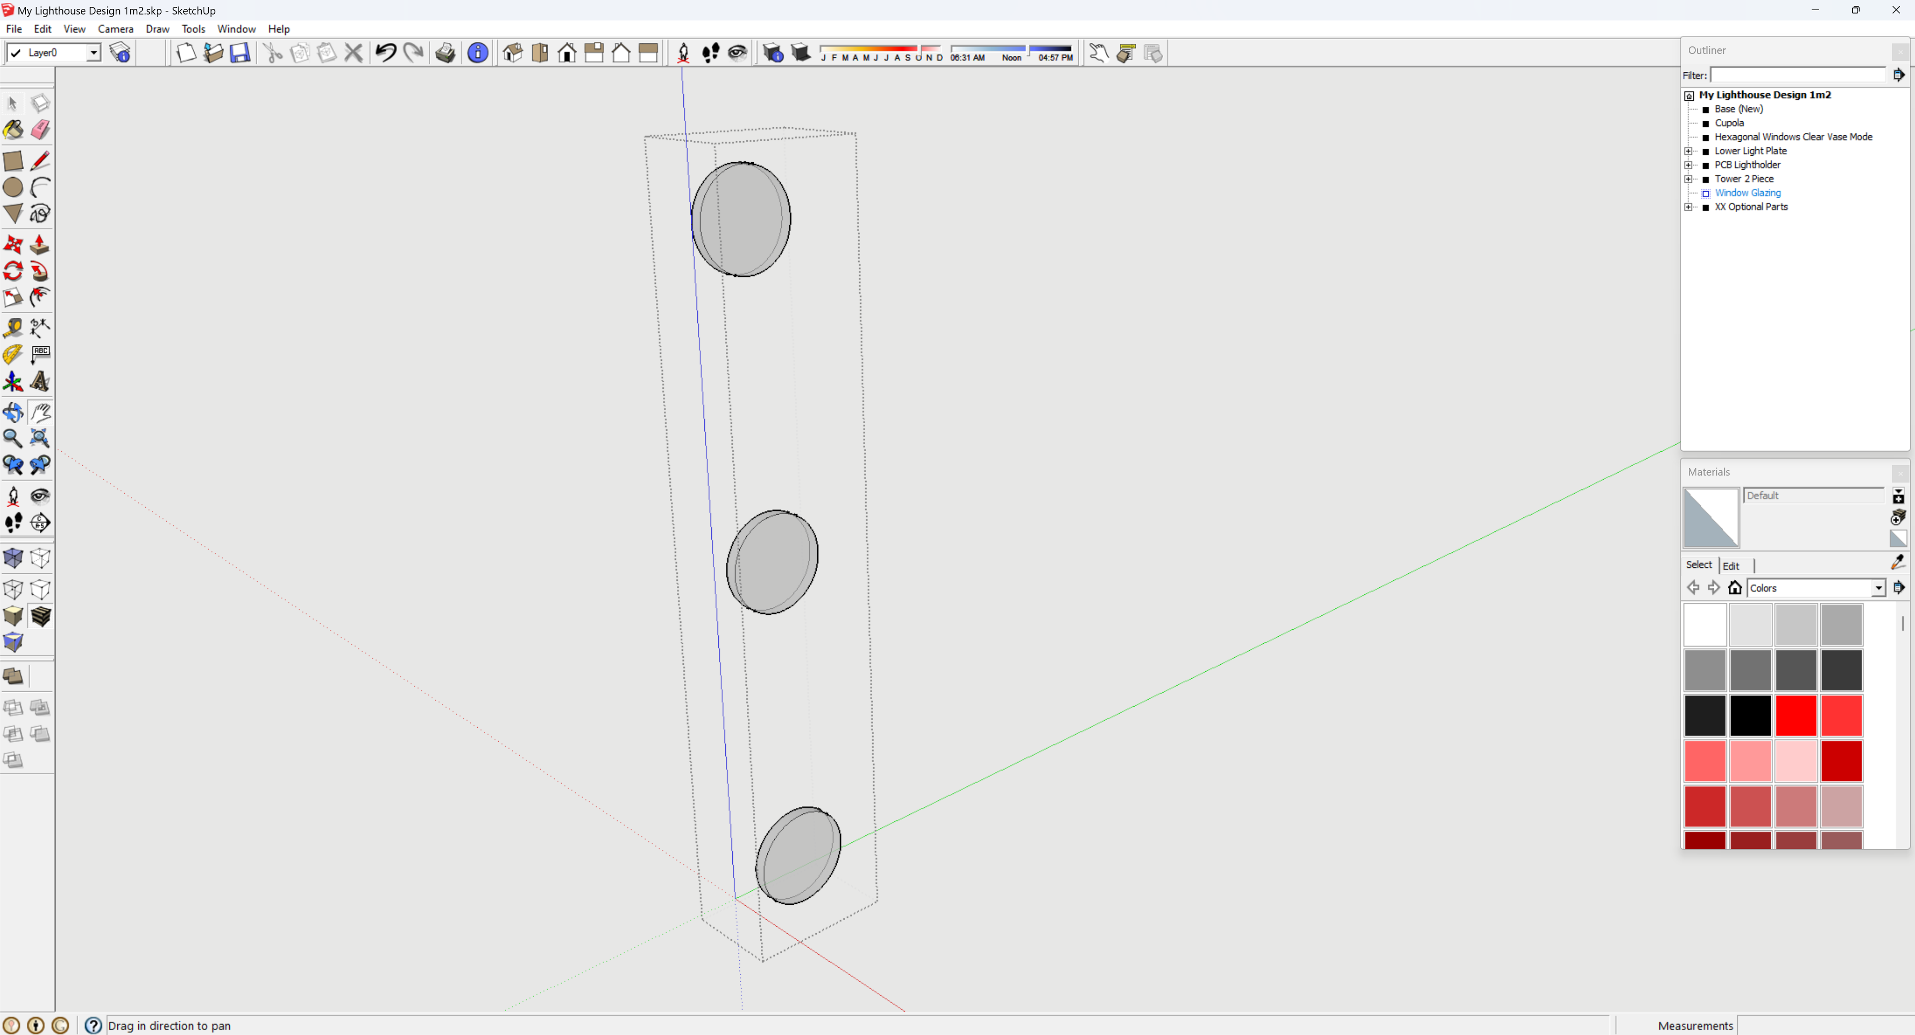This screenshot has width=1915, height=1035.
Task: Open the Camera menu
Action: coord(115,29)
